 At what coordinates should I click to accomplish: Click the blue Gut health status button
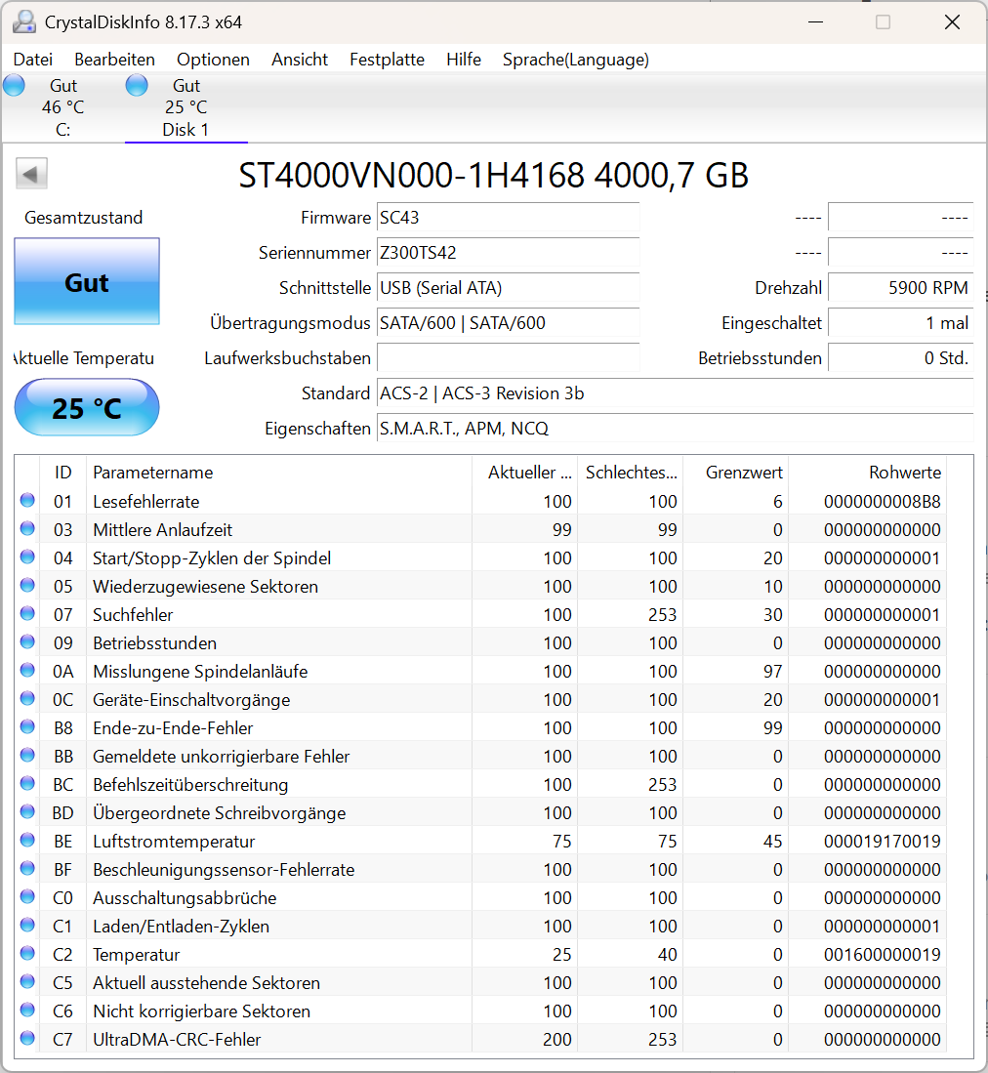coord(87,281)
